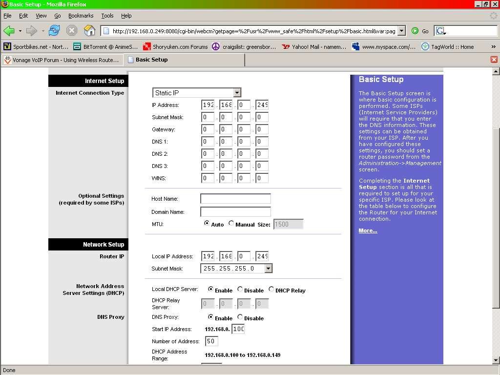Open the Forward history dropdown arrow
This screenshot has height=375, width=500.
[43, 31]
